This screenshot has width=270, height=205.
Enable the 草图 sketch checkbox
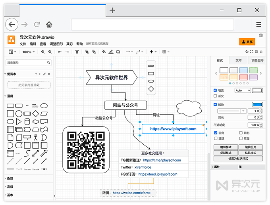[241, 138]
